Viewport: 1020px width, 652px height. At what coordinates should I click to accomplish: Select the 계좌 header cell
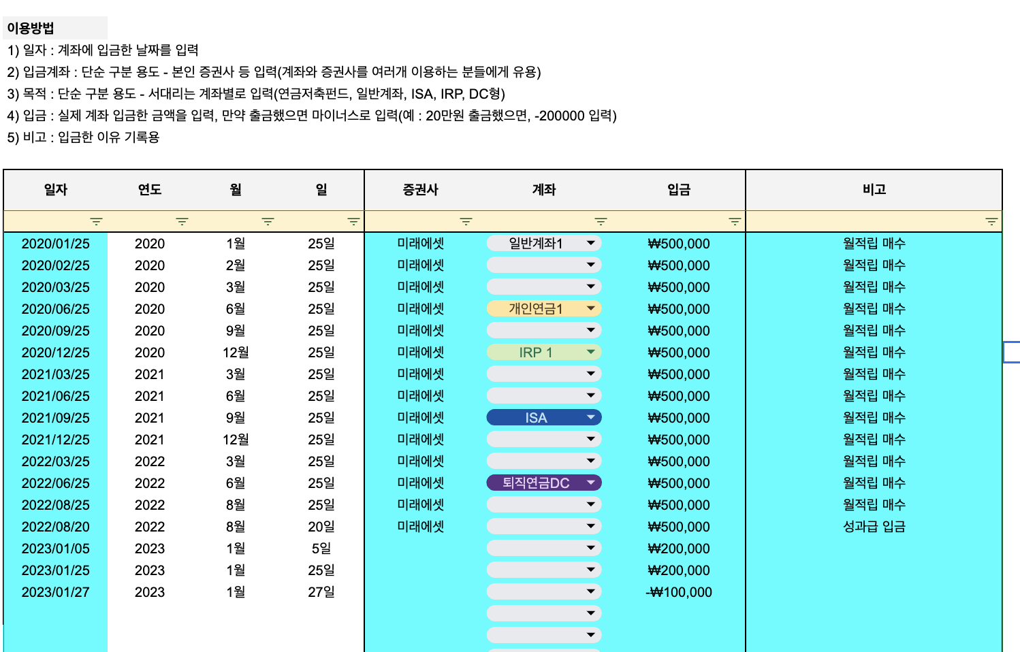(x=544, y=190)
